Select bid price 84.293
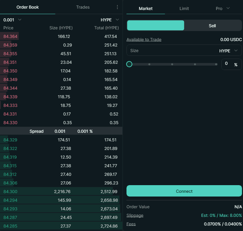Viewport: 243px width, 231px height. point(10,209)
